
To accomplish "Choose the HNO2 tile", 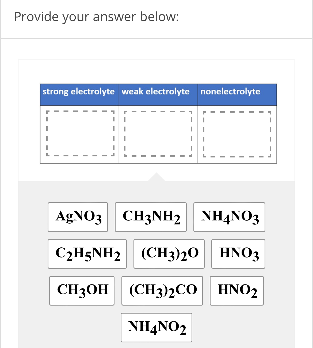I will pyautogui.click(x=237, y=291).
